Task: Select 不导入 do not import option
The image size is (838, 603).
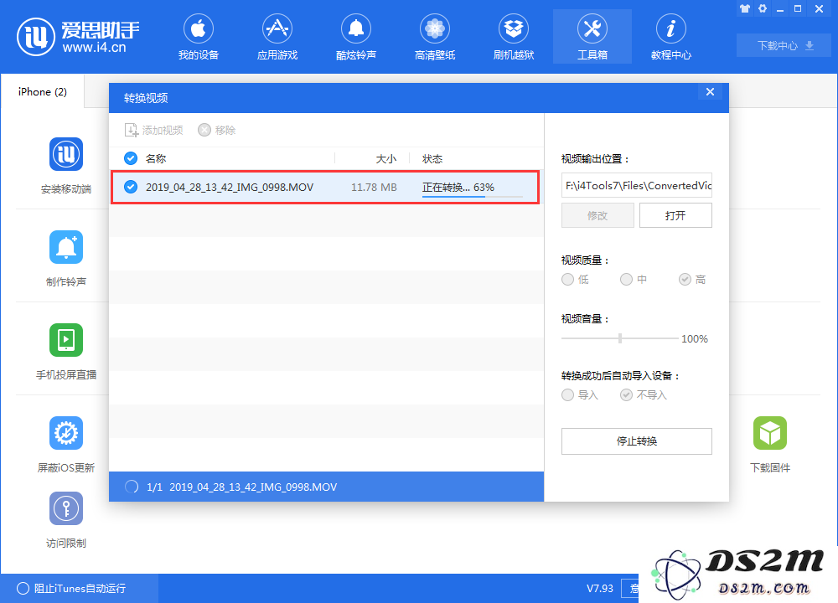Action: (644, 394)
